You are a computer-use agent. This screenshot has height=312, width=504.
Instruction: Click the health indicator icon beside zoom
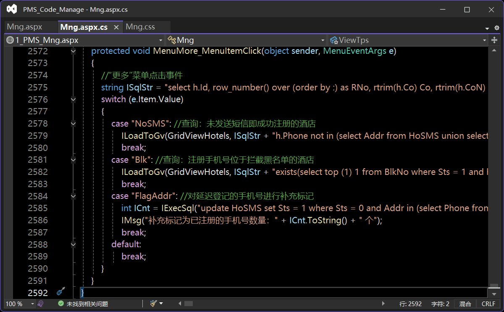click(x=41, y=304)
